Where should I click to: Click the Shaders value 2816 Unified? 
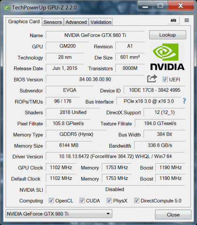pos(73,112)
